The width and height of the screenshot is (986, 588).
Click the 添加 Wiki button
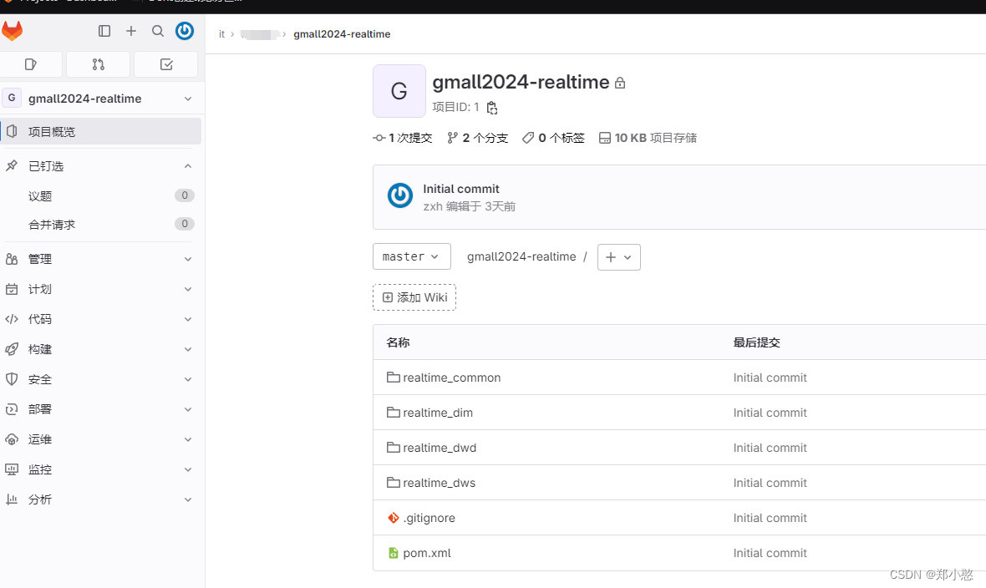pyautogui.click(x=414, y=297)
